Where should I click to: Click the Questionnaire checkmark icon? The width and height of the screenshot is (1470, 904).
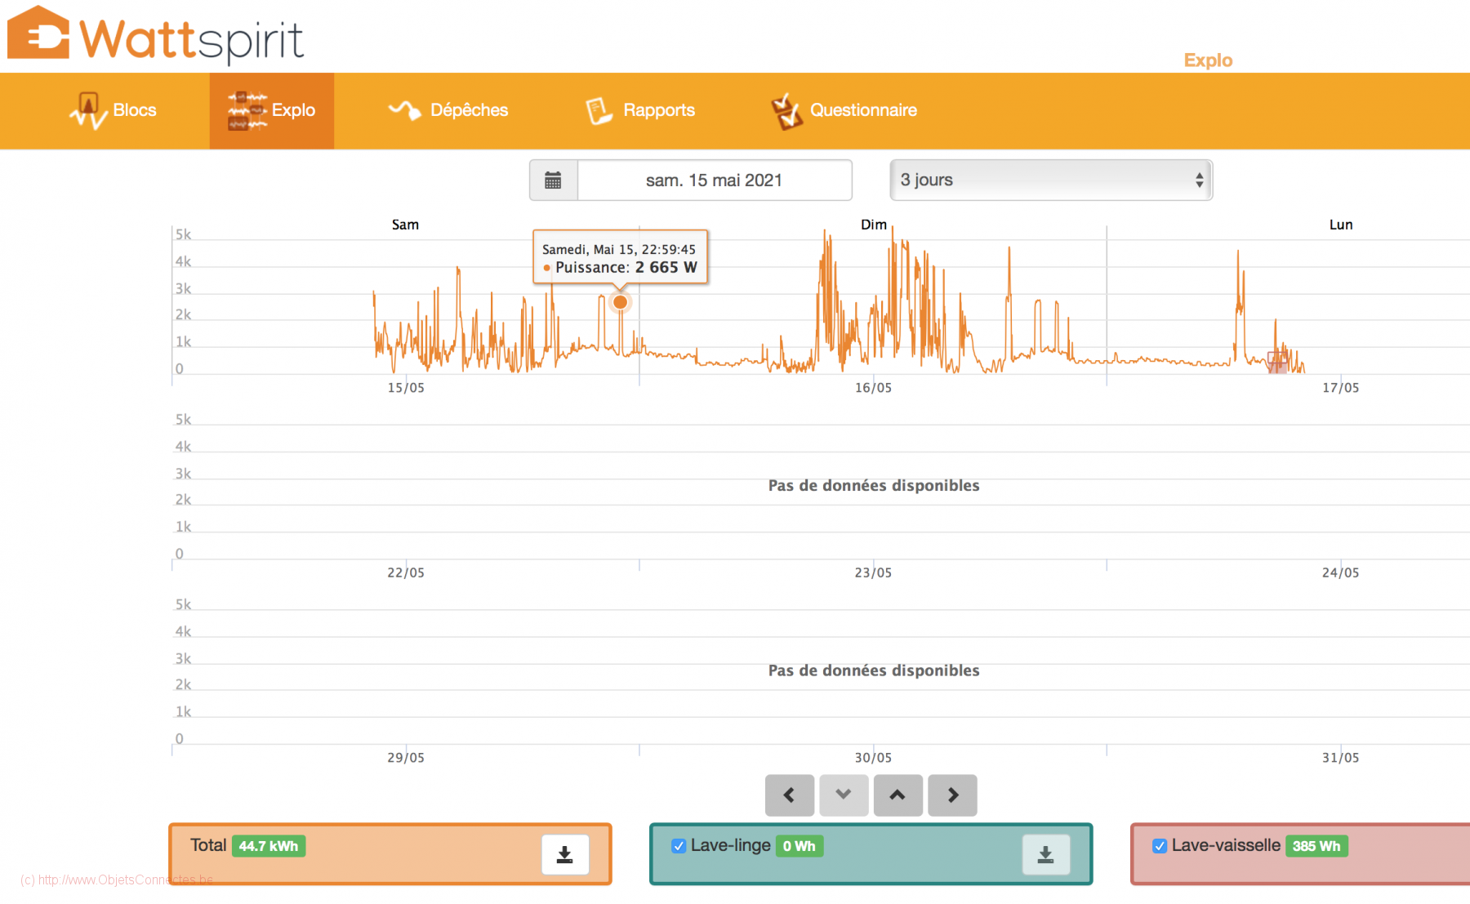[786, 111]
